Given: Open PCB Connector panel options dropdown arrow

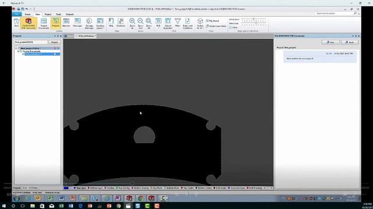Looking at the screenshot, I should (353, 36).
